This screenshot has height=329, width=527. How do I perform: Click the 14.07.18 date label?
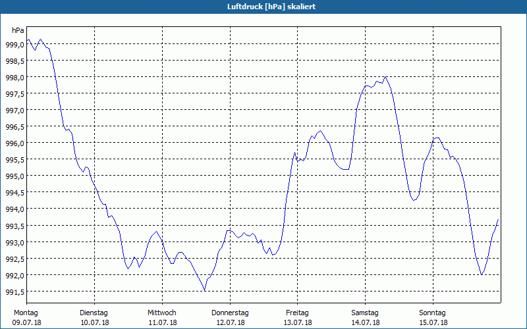pos(366,322)
